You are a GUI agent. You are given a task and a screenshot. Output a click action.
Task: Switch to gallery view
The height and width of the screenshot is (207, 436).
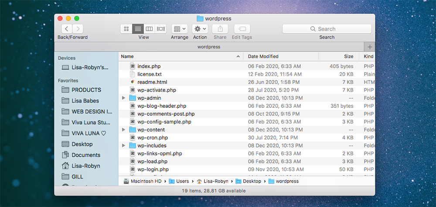point(161,29)
